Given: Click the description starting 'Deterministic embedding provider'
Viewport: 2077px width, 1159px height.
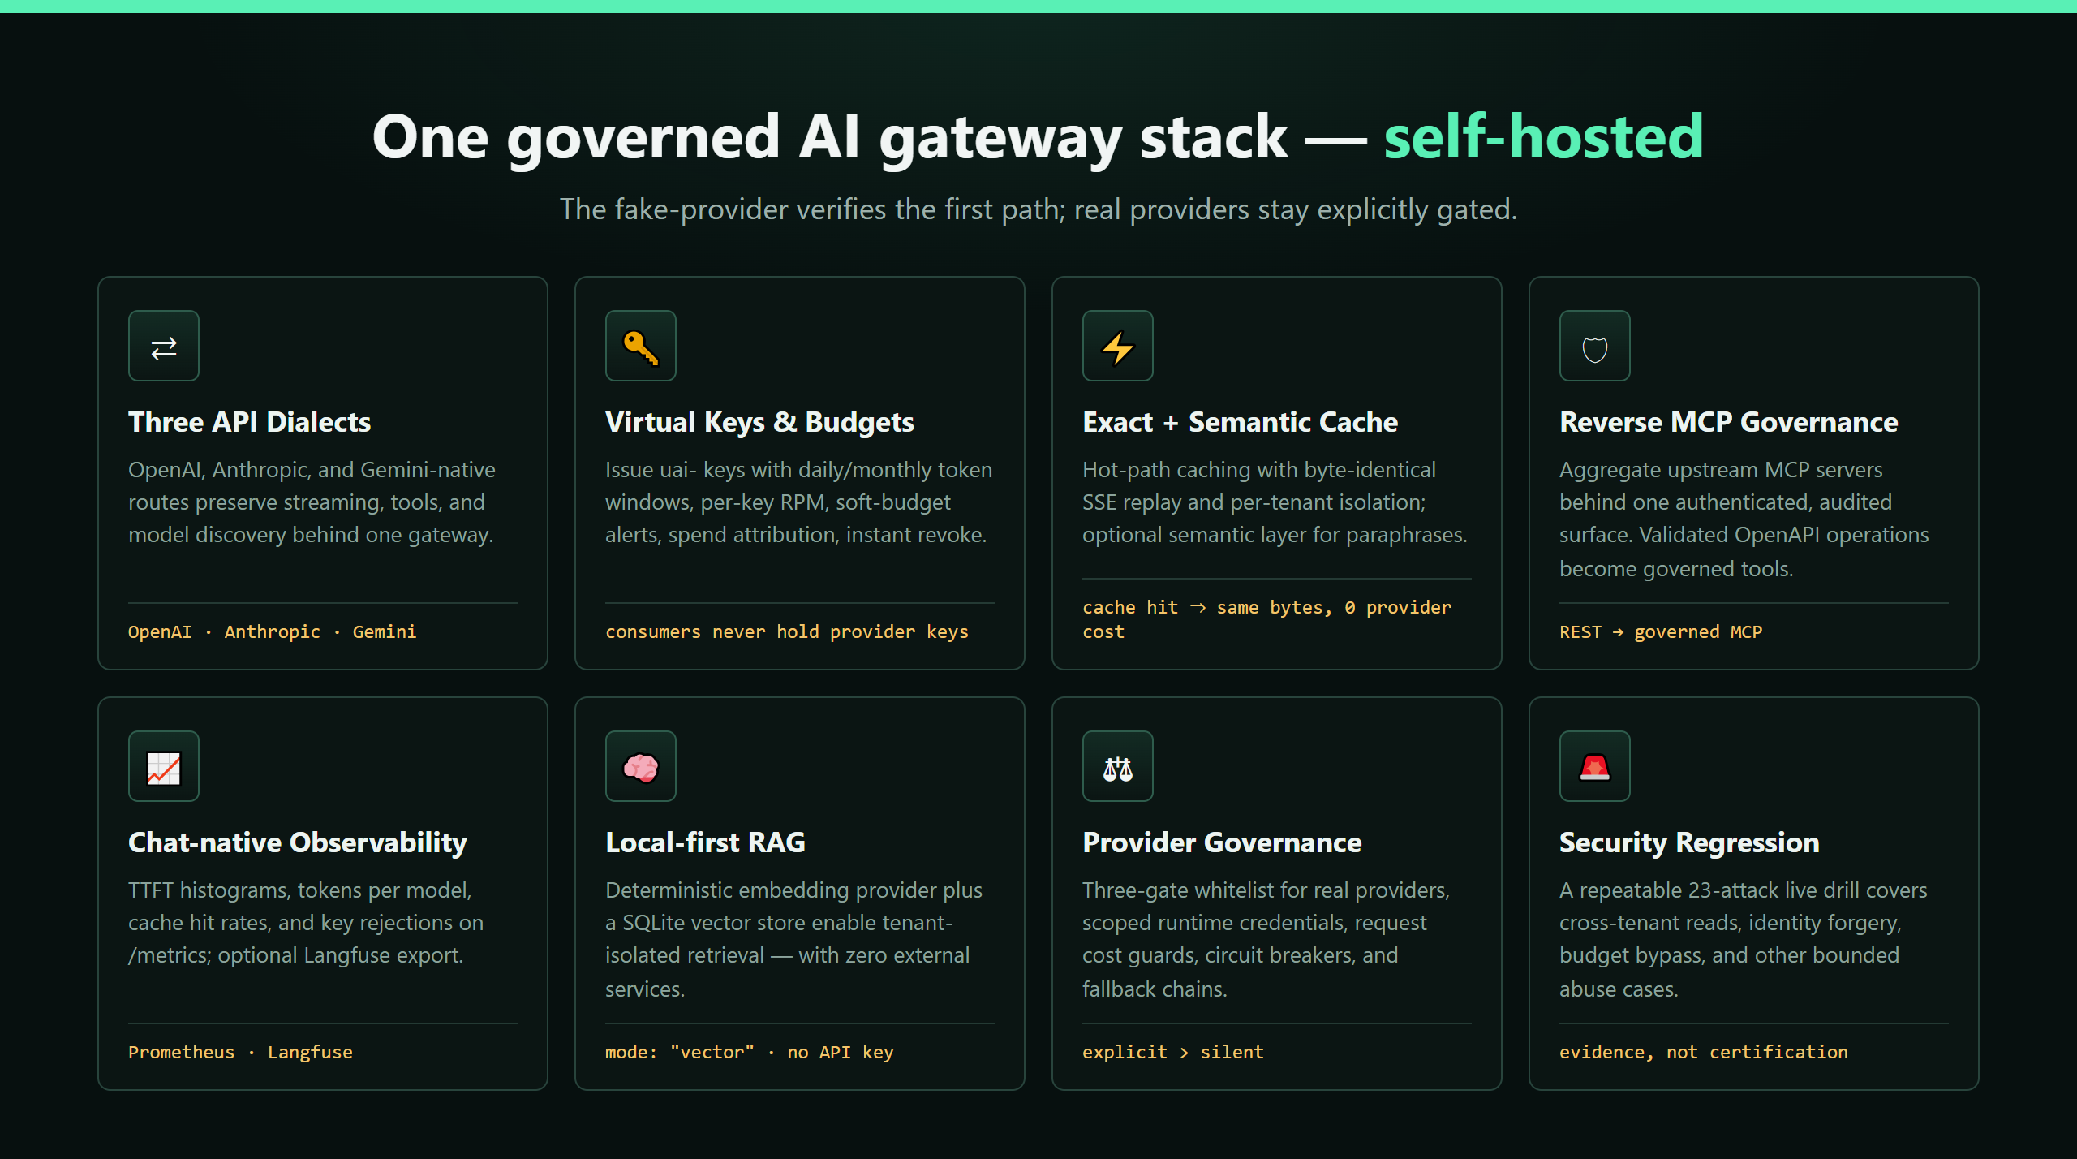Looking at the screenshot, I should (793, 940).
